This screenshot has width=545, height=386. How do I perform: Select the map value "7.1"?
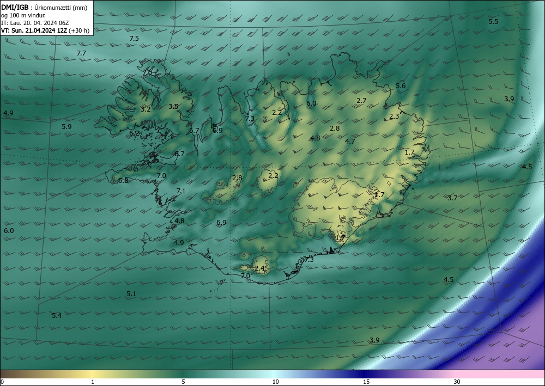click(181, 191)
